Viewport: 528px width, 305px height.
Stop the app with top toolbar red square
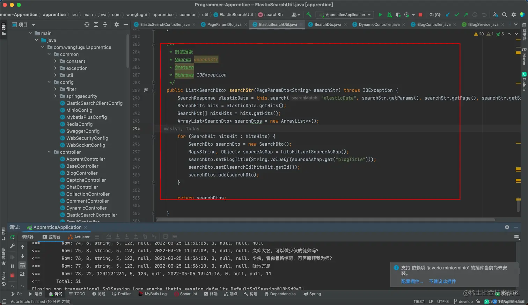point(420,15)
